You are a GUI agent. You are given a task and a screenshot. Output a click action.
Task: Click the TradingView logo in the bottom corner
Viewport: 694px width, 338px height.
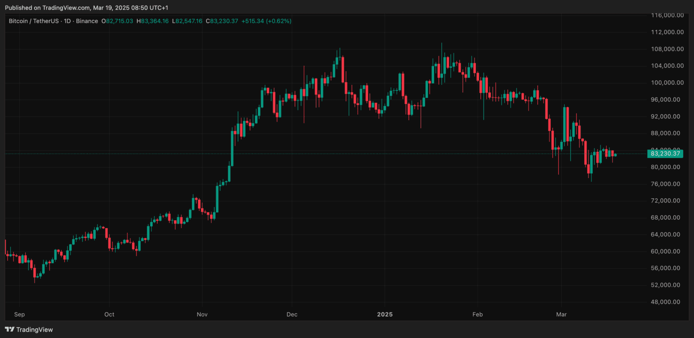pos(10,330)
